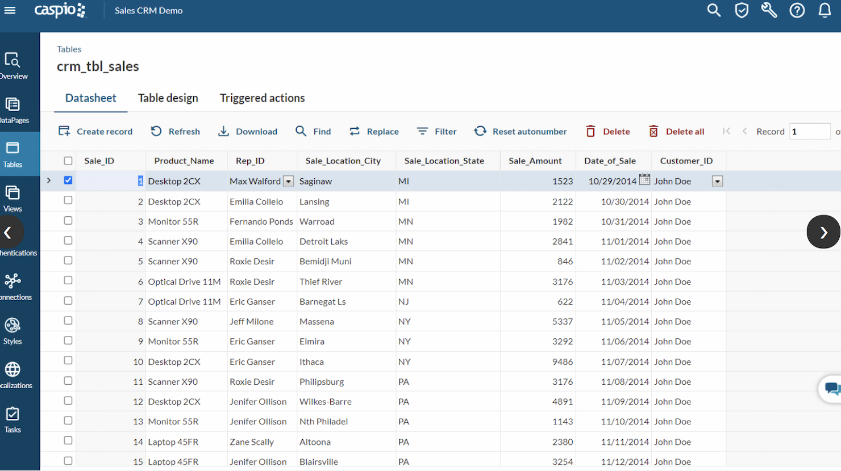Go to previous record arrow
Viewport: 841px width, 471px height.
(x=744, y=131)
